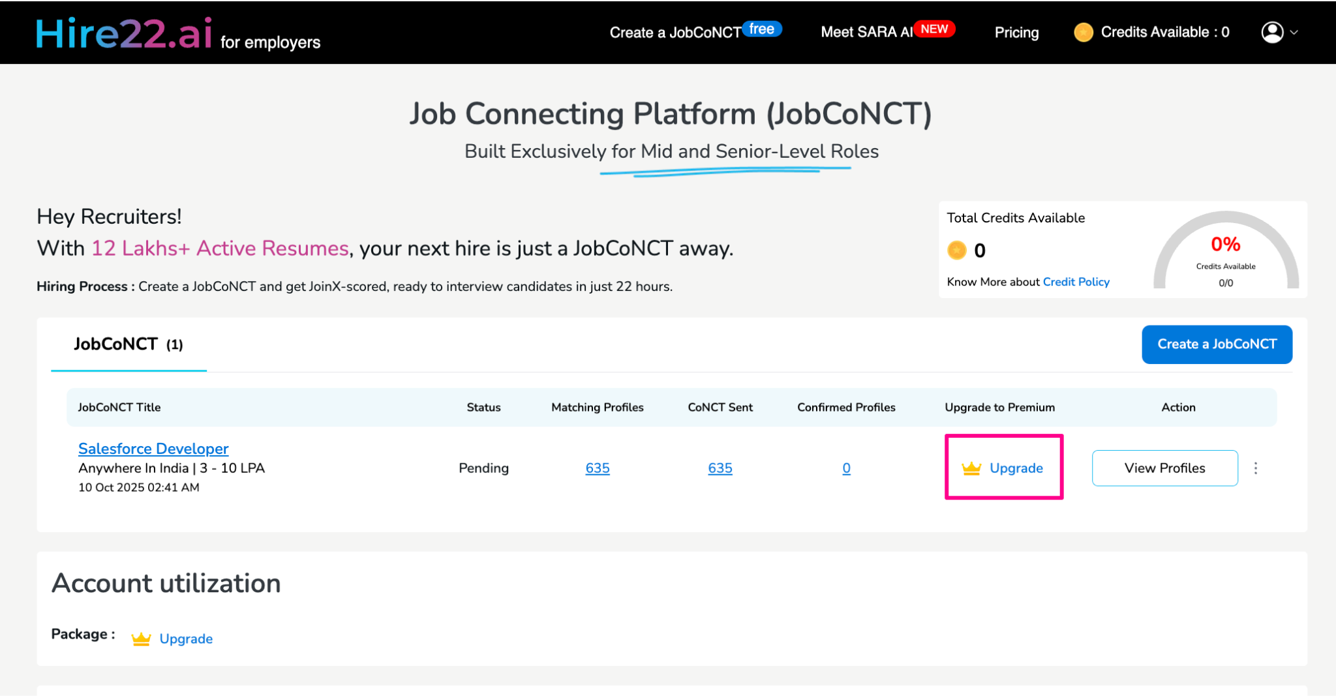Click the coin icon beside Total Credits Available
Viewport: 1336px width, 696px height.
(x=956, y=250)
